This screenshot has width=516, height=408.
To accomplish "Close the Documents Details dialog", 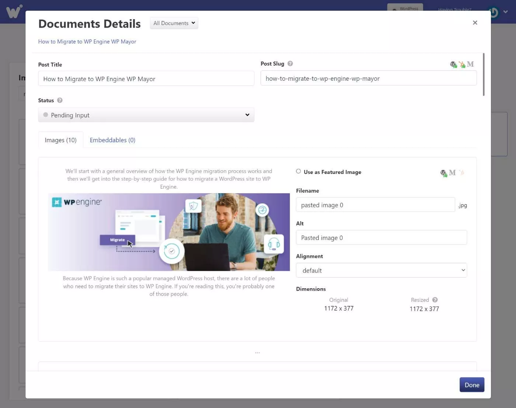I will point(475,23).
